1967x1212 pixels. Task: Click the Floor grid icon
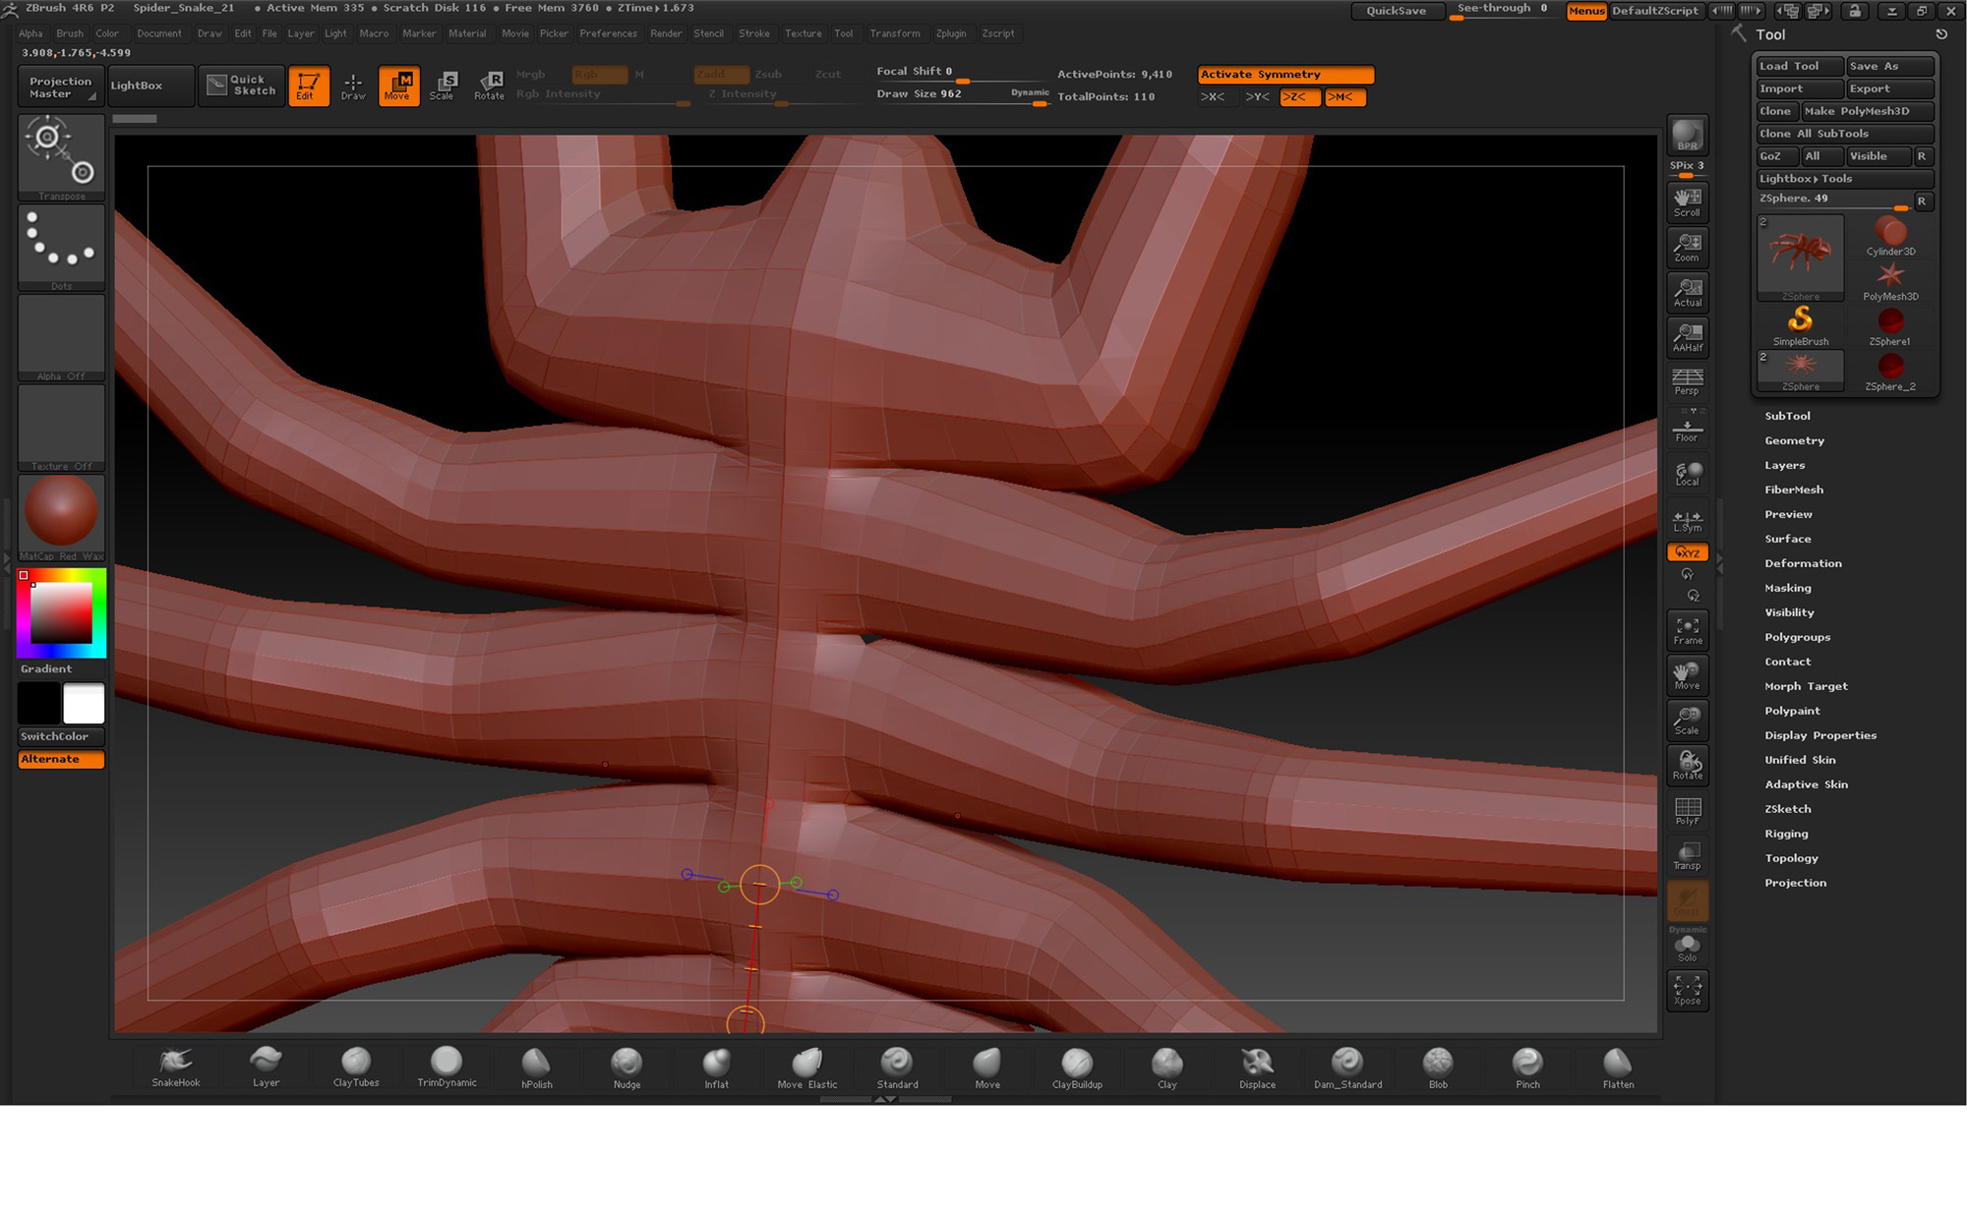1688,431
